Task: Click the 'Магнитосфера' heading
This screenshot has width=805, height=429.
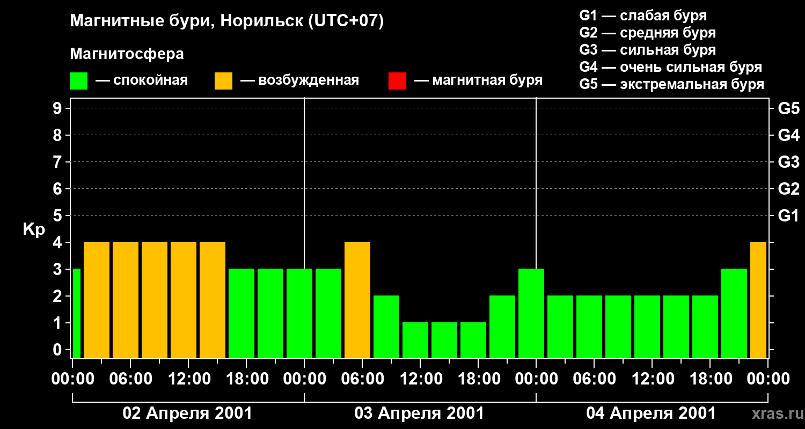Action: point(127,54)
